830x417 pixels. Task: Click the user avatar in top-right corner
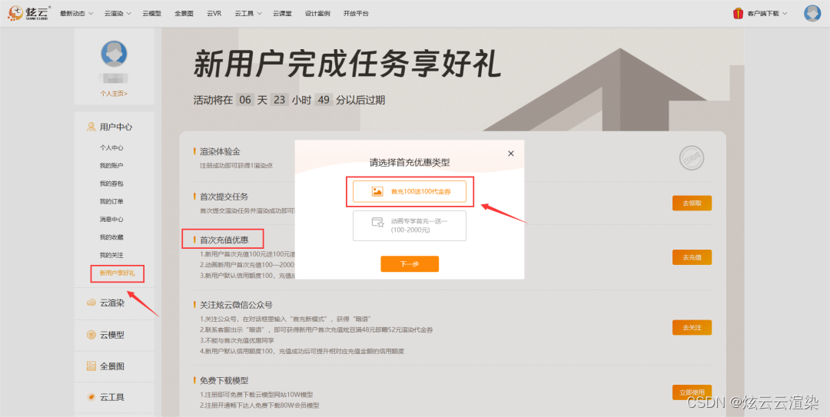pos(812,13)
